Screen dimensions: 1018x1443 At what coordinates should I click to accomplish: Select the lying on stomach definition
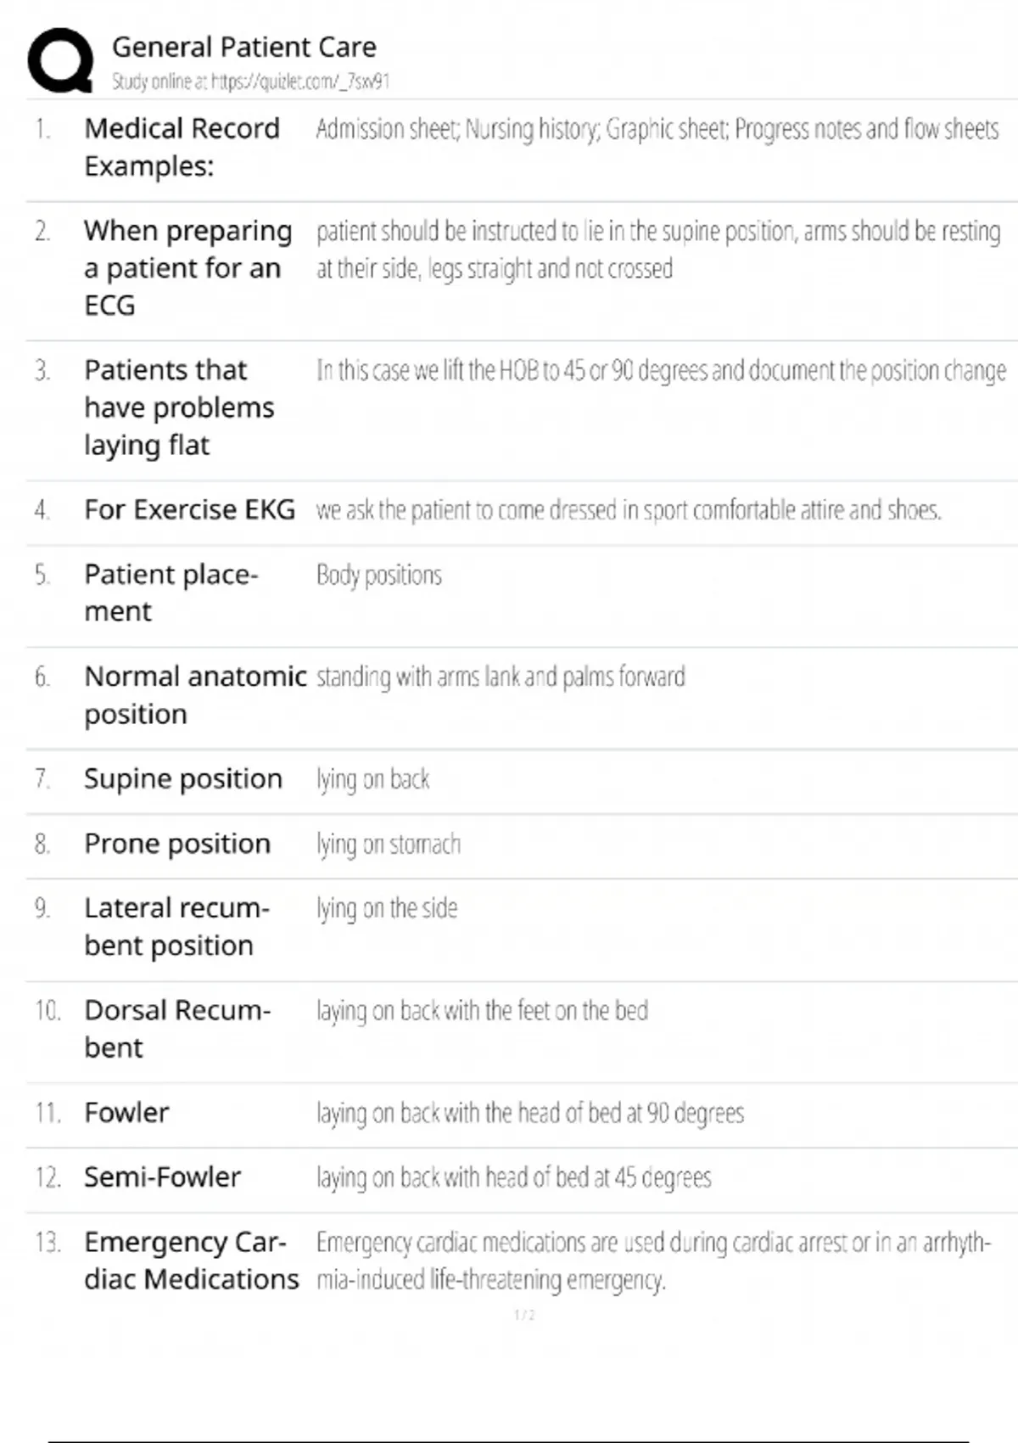click(x=389, y=845)
